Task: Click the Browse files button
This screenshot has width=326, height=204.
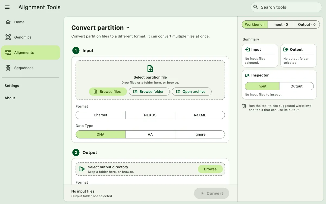Action: click(x=108, y=92)
